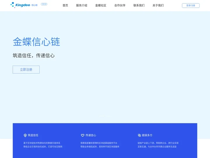Click the 筑造信任，传递信心 slogan text

[x=34, y=56]
